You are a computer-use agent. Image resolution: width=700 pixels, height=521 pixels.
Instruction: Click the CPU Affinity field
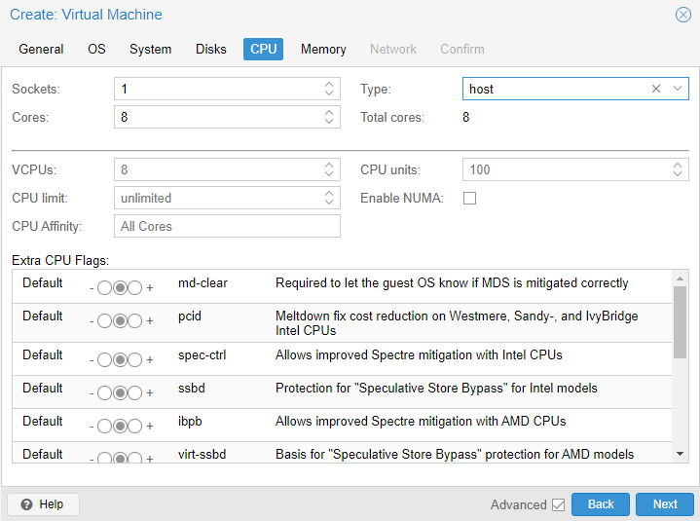click(227, 226)
